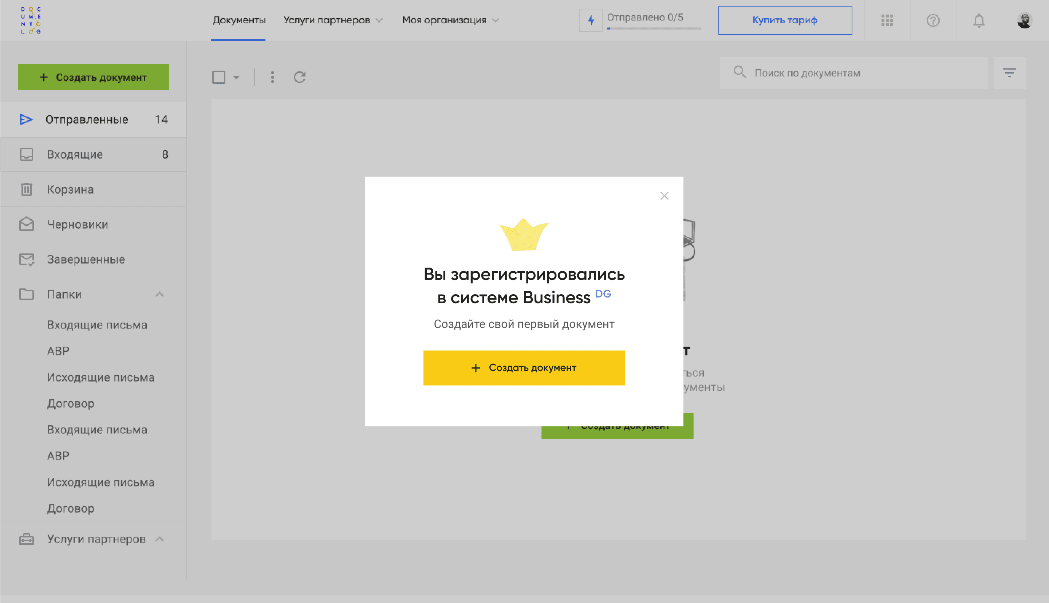Image resolution: width=1049 pixels, height=603 pixels.
Task: Open three-dot more actions menu
Action: (x=272, y=77)
